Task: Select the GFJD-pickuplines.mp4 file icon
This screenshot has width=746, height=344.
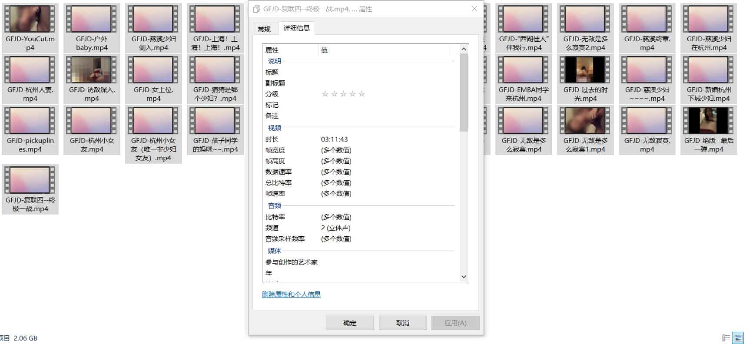Action: [30, 121]
